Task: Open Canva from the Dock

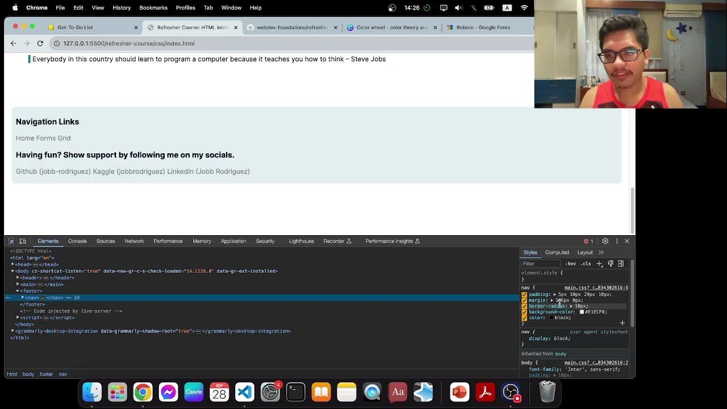Action: (x=194, y=392)
